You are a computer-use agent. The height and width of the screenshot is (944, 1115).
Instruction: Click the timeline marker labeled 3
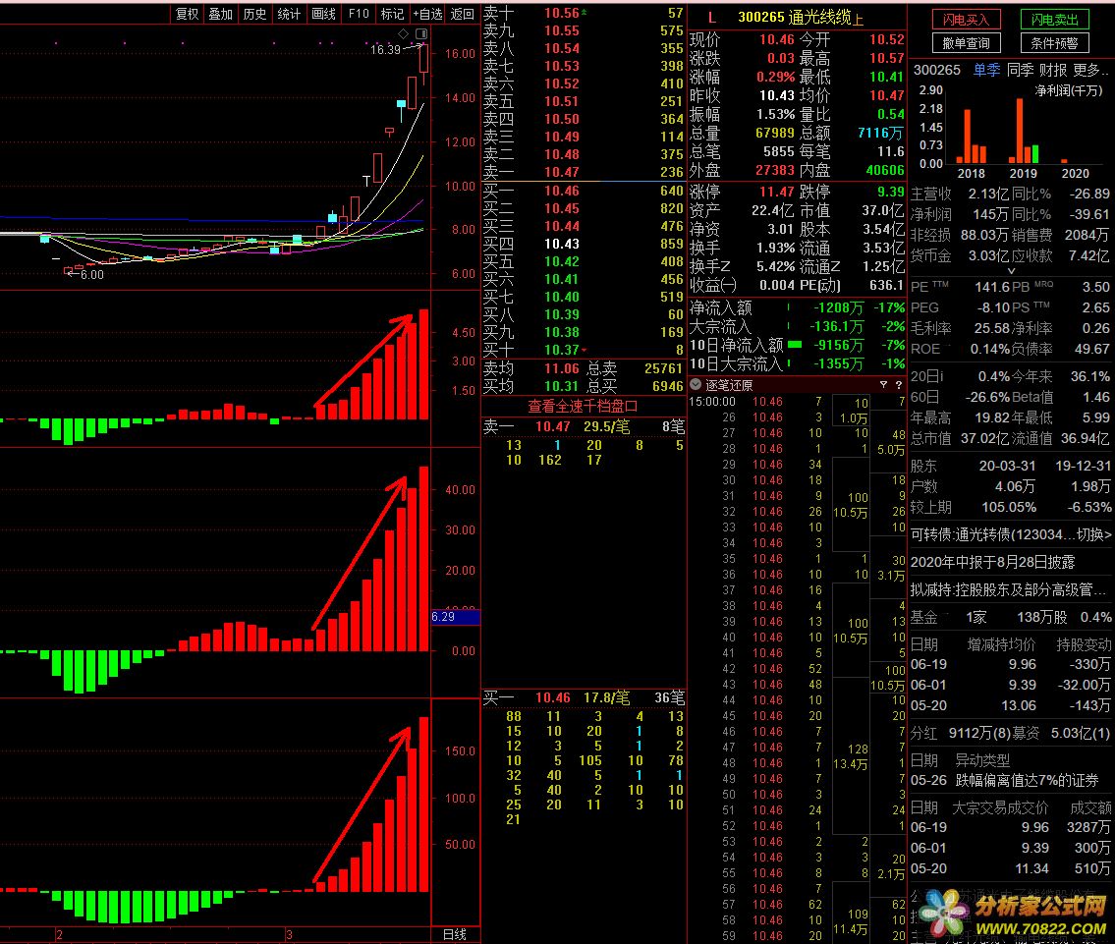tap(290, 935)
